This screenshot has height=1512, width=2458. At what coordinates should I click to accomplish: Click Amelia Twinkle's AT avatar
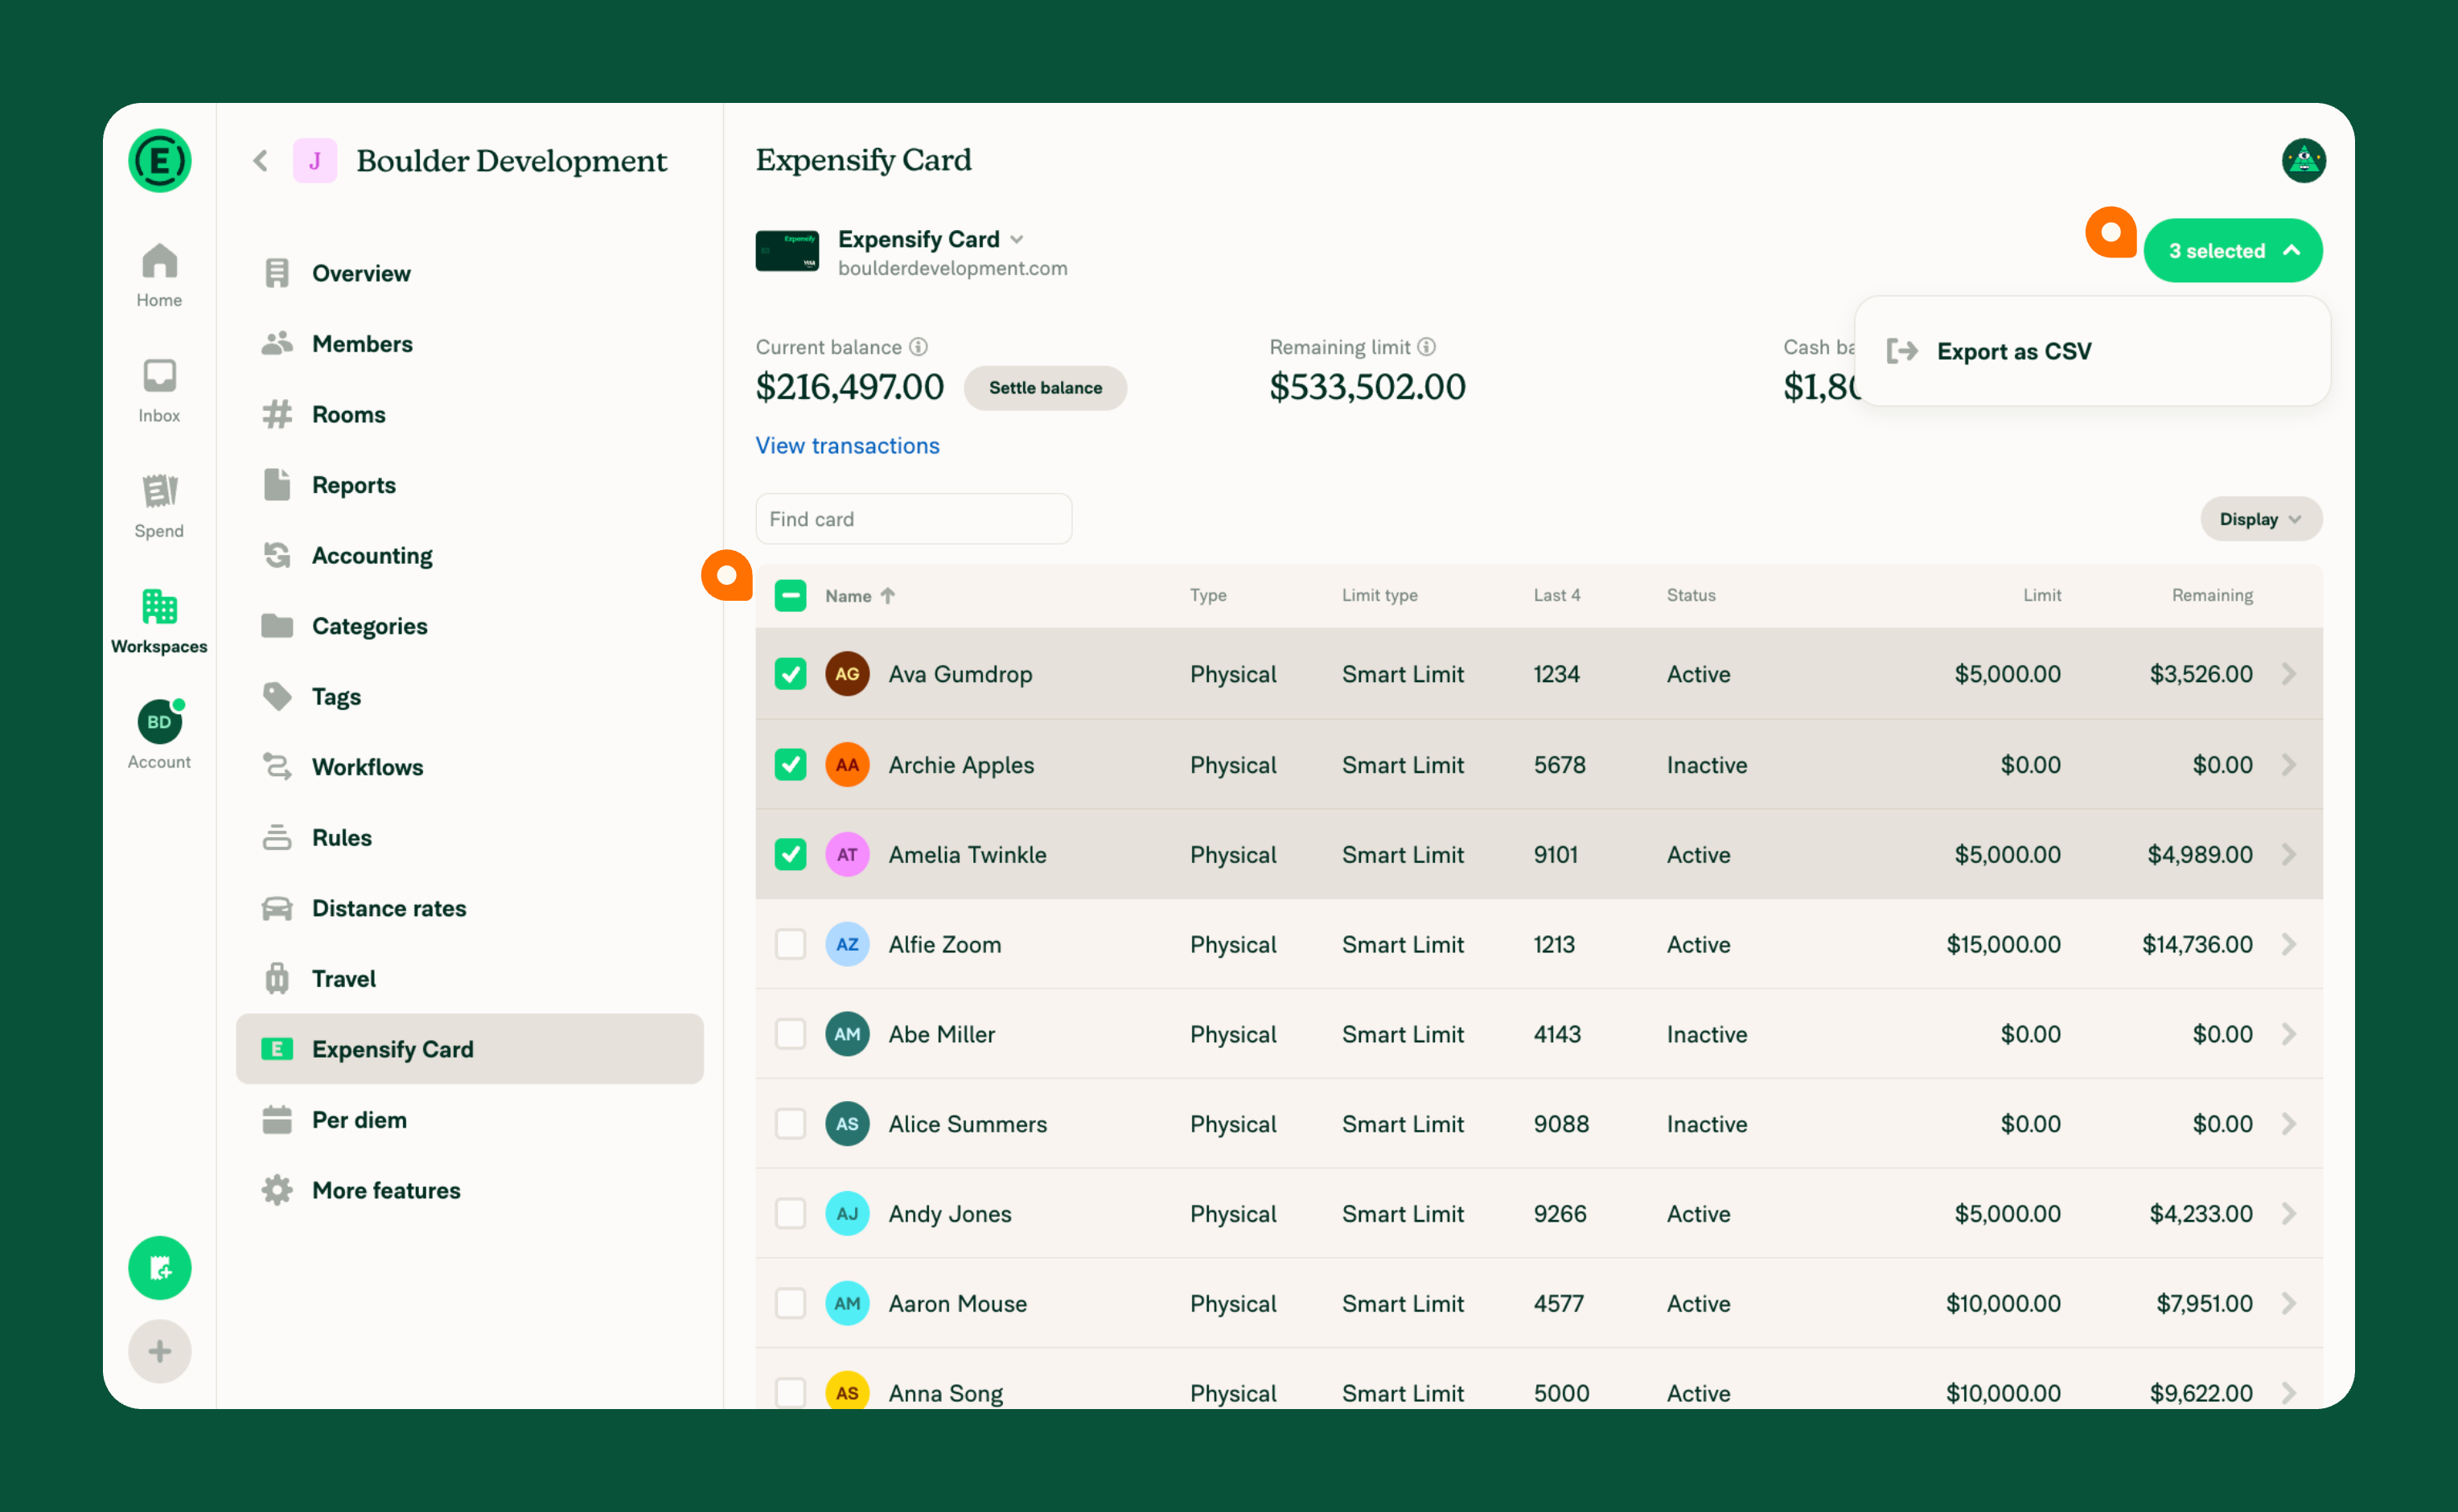846,854
